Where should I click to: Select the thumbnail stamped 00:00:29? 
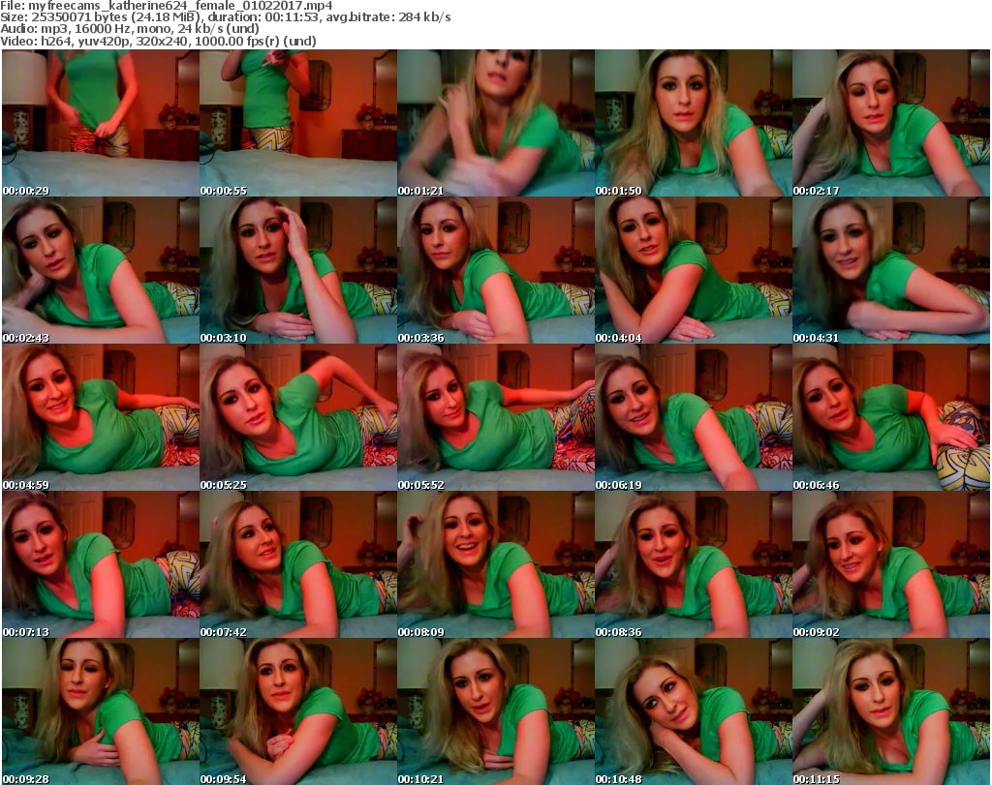click(x=101, y=123)
